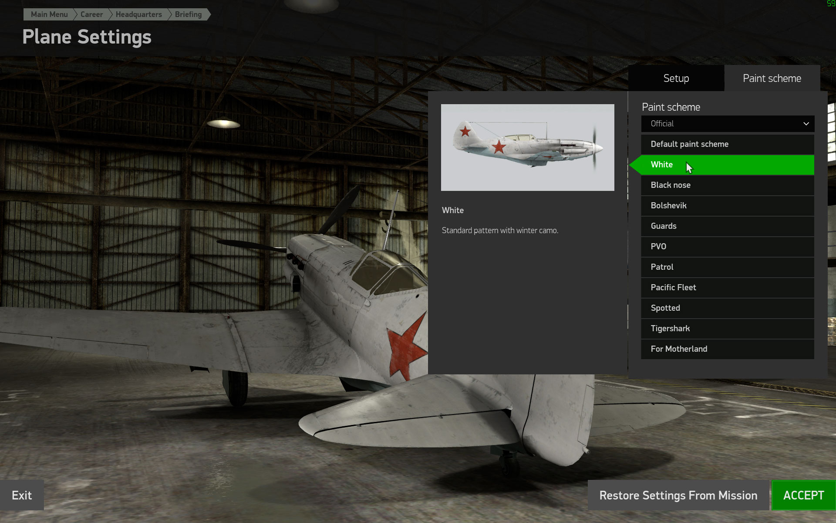Image resolution: width=836 pixels, height=523 pixels.
Task: Apply the Bolshevik paint scheme
Action: tap(728, 206)
